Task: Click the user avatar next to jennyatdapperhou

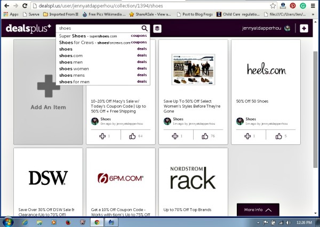Action: pos(287,28)
